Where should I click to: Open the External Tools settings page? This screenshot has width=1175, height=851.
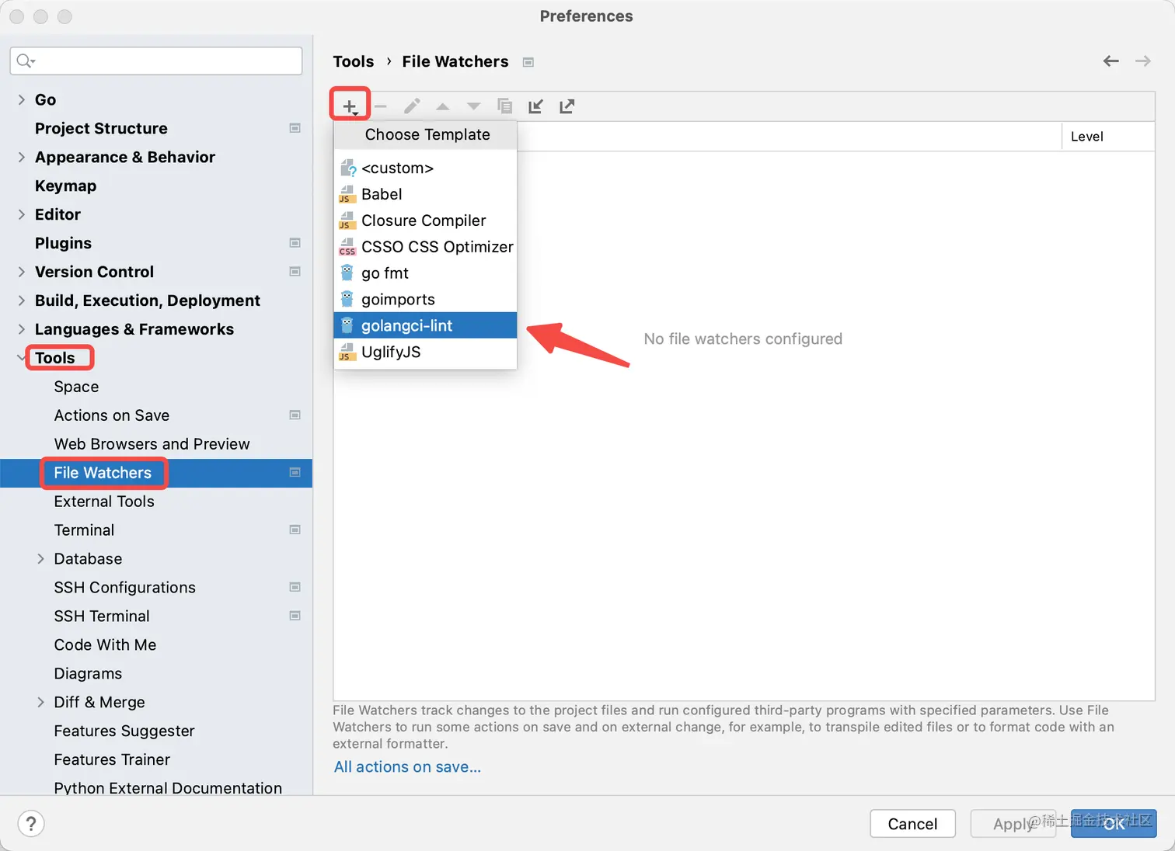coord(104,502)
